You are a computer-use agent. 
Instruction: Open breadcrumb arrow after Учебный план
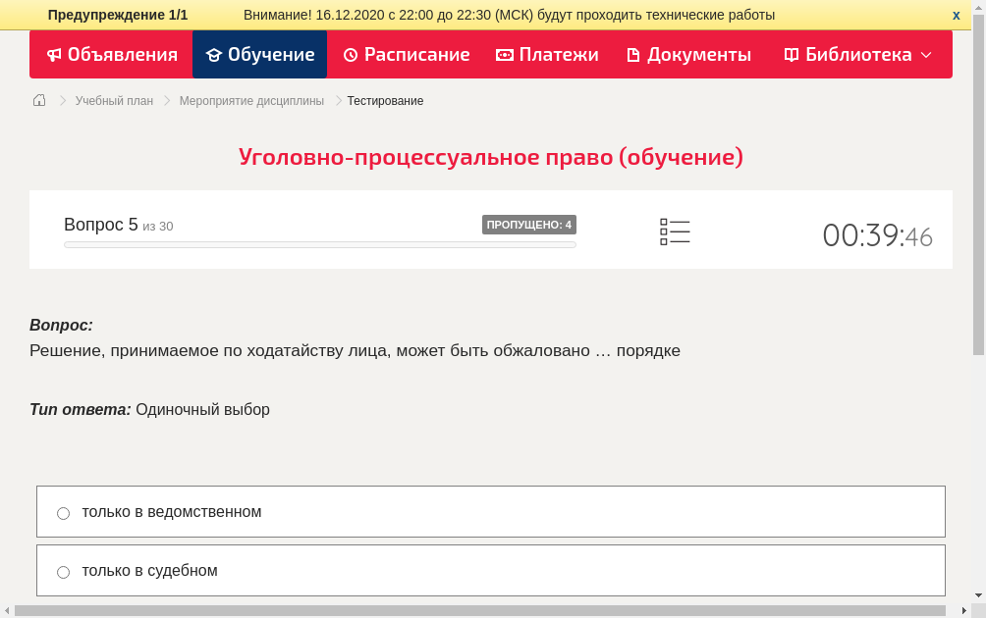165,100
